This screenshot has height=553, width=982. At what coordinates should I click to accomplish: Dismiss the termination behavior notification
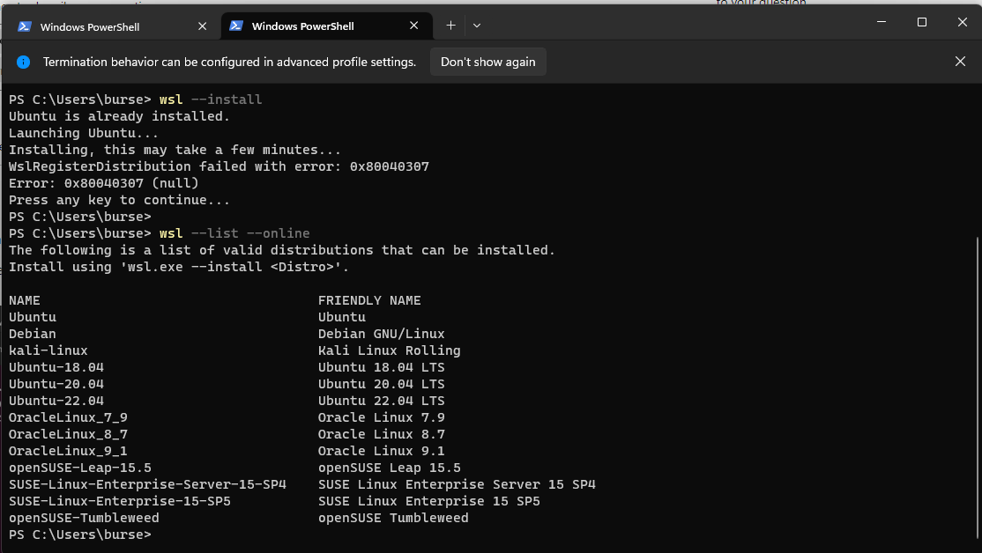click(x=960, y=62)
